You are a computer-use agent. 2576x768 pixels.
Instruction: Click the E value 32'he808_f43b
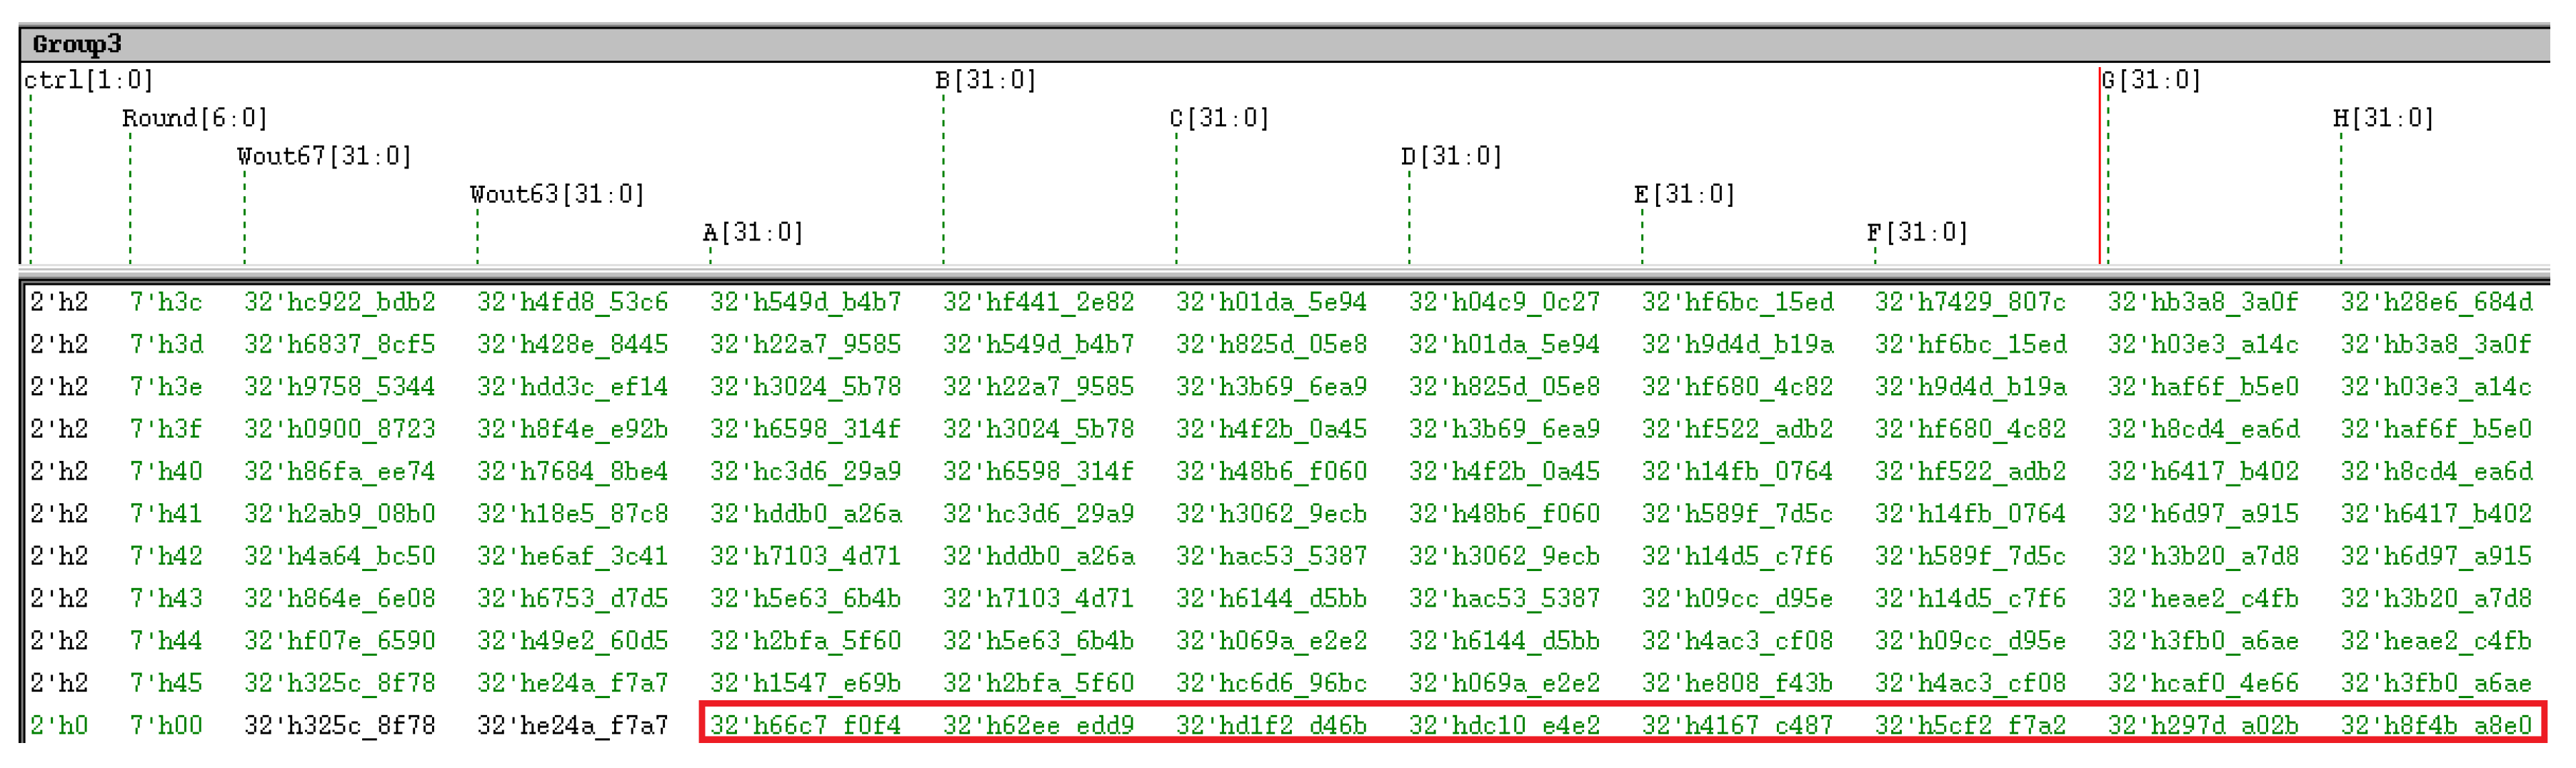point(1738,683)
